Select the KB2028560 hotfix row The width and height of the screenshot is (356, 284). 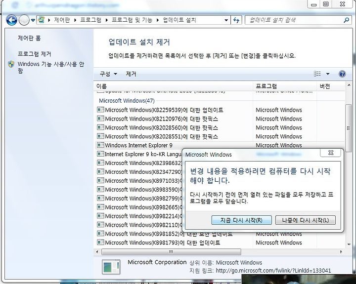coord(220,127)
